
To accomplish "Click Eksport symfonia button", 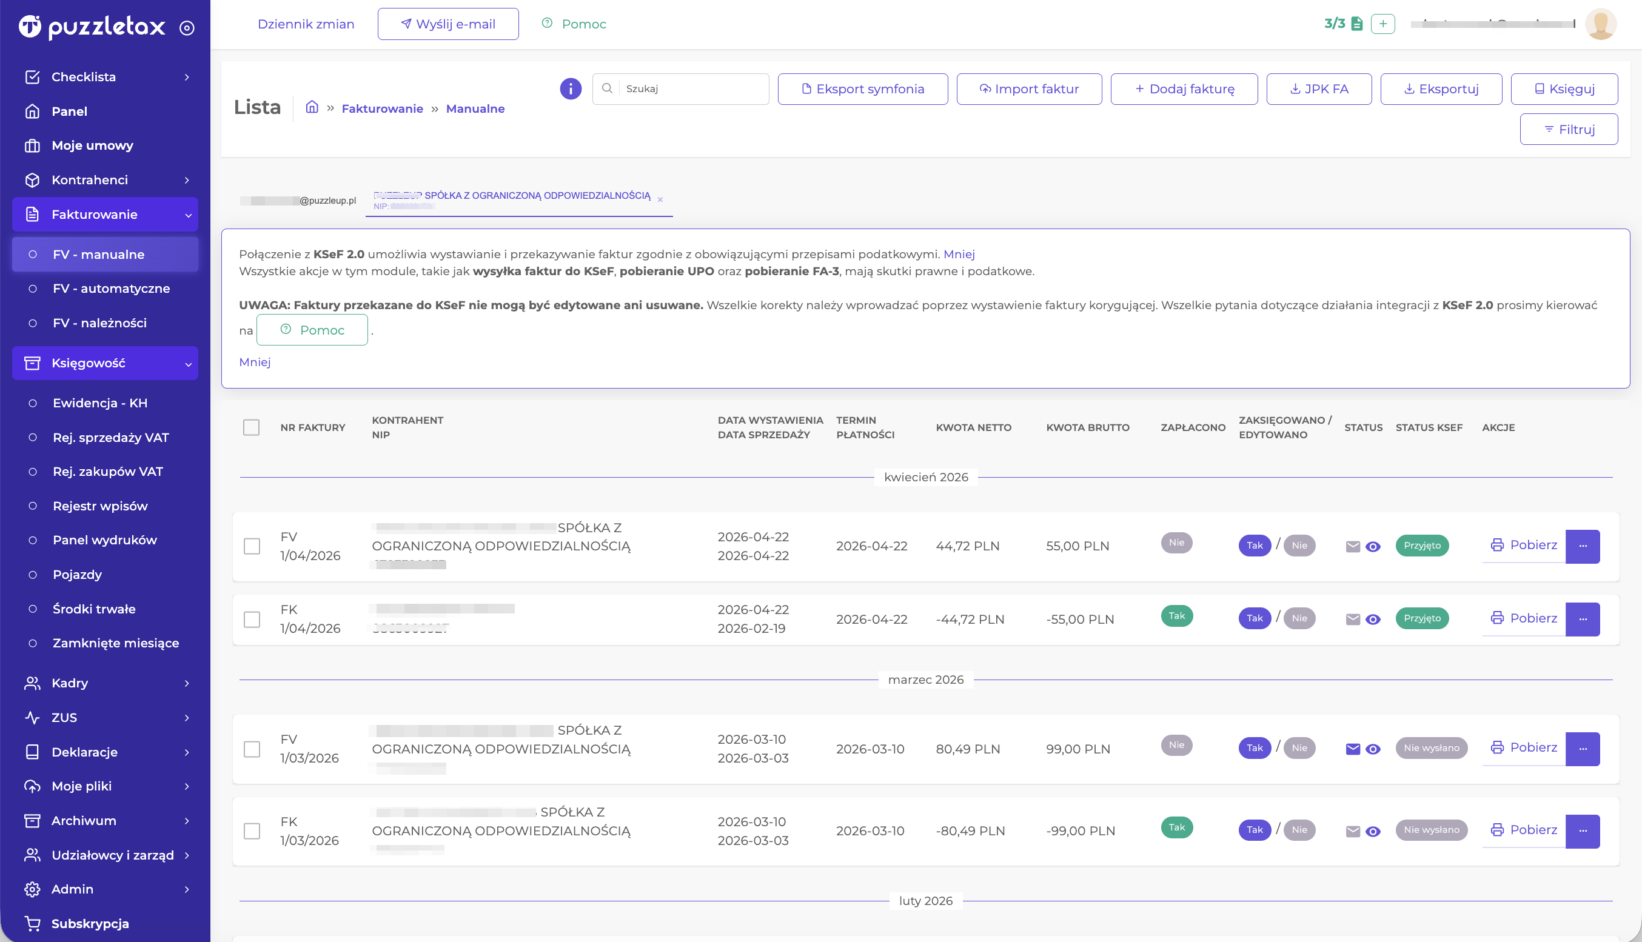I will 862,89.
